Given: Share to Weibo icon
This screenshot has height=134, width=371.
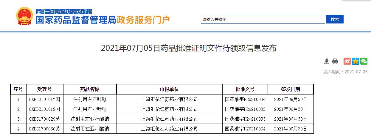Looking at the screenshot, I should pyautogui.click(x=347, y=61).
